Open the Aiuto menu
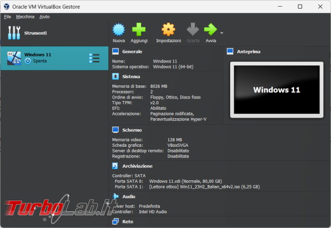 [44, 17]
